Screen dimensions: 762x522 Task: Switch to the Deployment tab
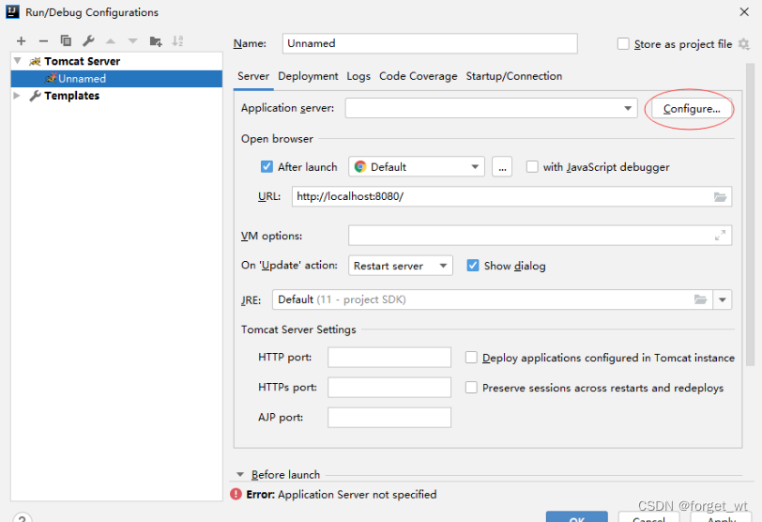(308, 76)
